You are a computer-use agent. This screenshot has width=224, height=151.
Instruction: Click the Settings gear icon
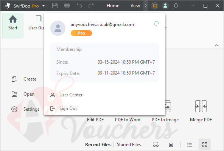tap(14, 109)
